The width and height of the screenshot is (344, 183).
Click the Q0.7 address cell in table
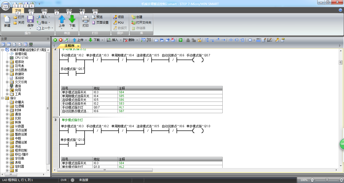point(105,107)
